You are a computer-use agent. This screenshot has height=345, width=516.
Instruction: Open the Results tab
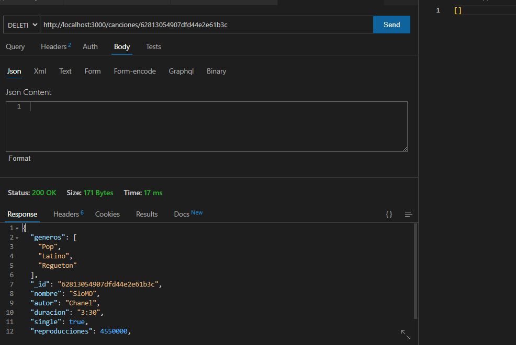[x=147, y=214]
